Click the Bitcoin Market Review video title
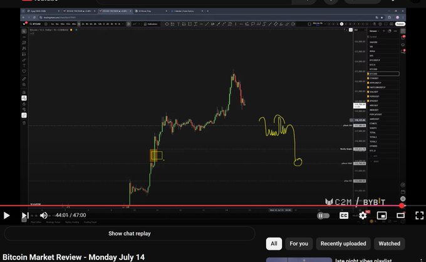426x262 pixels. click(x=74, y=257)
